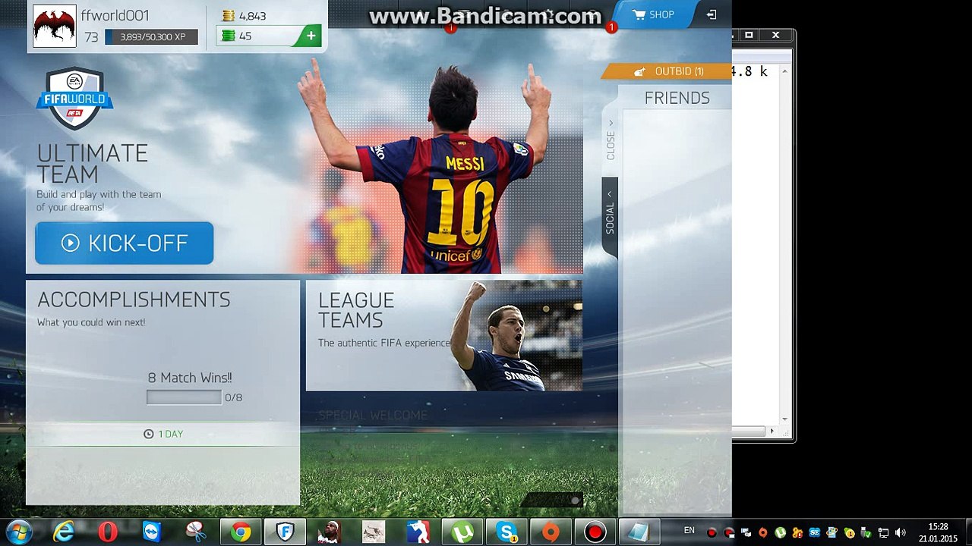Open TeamViewer from the taskbar
The image size is (972, 546).
tap(152, 532)
